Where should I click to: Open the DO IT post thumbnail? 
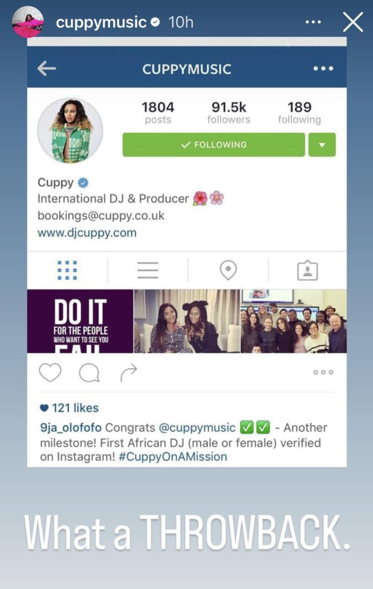80,321
